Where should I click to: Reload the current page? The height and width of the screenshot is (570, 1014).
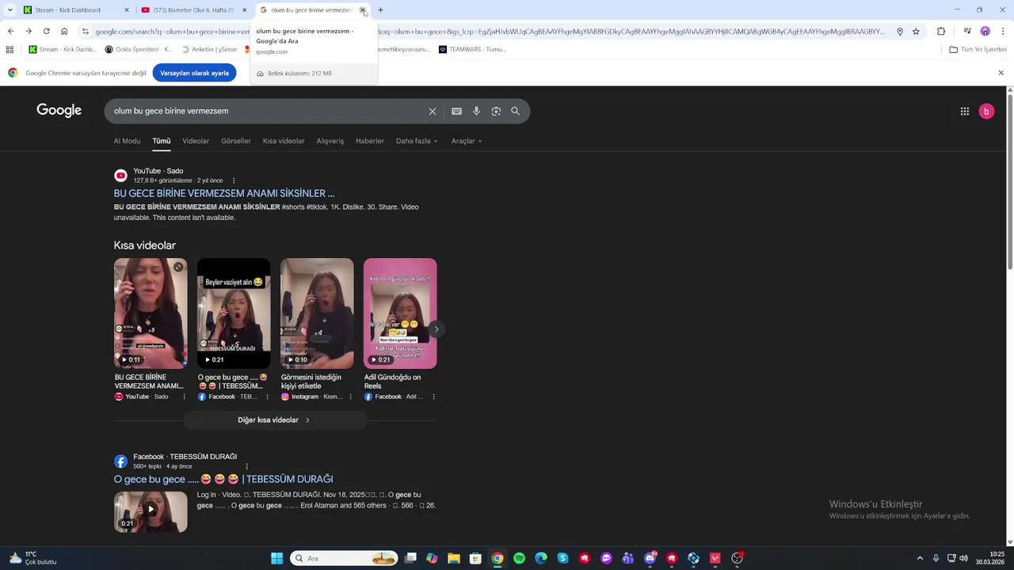tap(46, 32)
